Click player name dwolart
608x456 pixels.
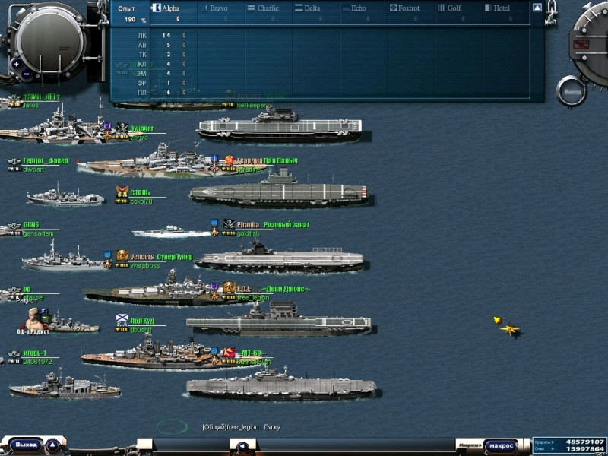[x=33, y=169]
